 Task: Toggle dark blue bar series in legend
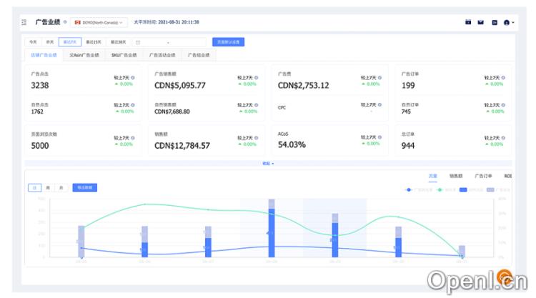471,189
